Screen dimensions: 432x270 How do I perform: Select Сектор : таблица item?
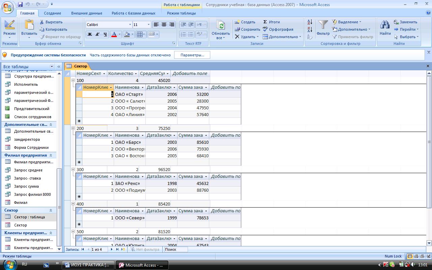pos(29,217)
